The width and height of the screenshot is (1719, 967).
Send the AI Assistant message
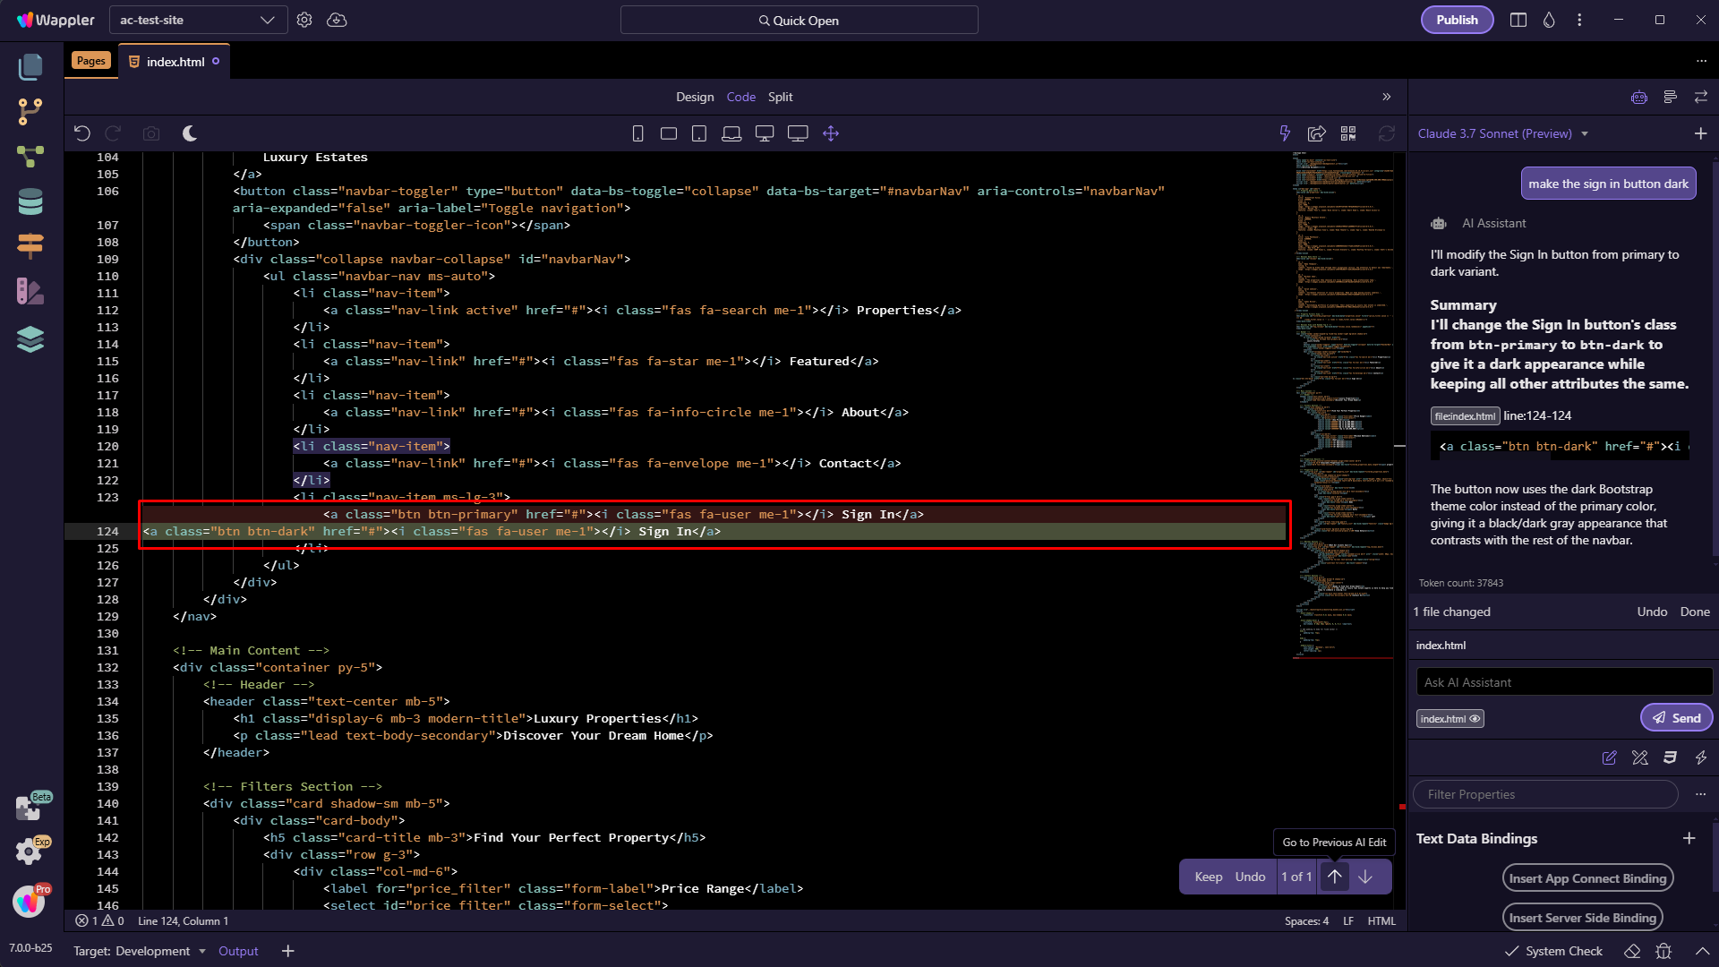pos(1676,717)
